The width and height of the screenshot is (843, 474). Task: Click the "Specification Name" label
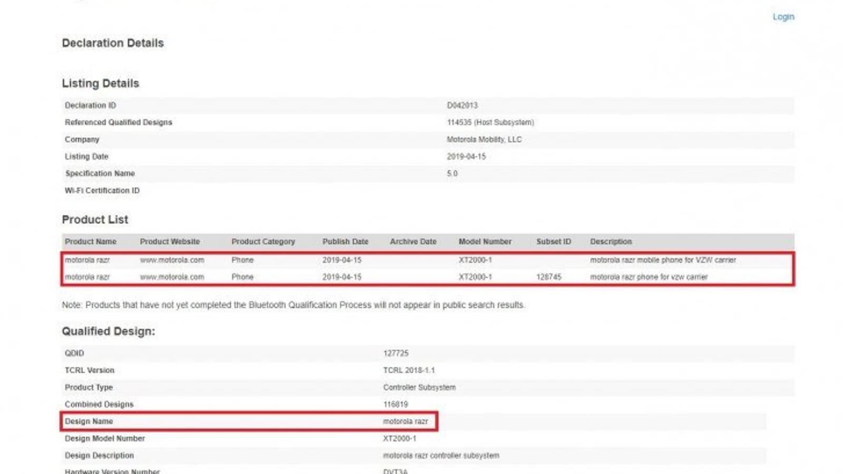100,173
